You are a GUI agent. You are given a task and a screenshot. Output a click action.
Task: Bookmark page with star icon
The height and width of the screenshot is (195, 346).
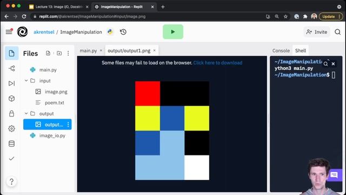[x=285, y=17]
